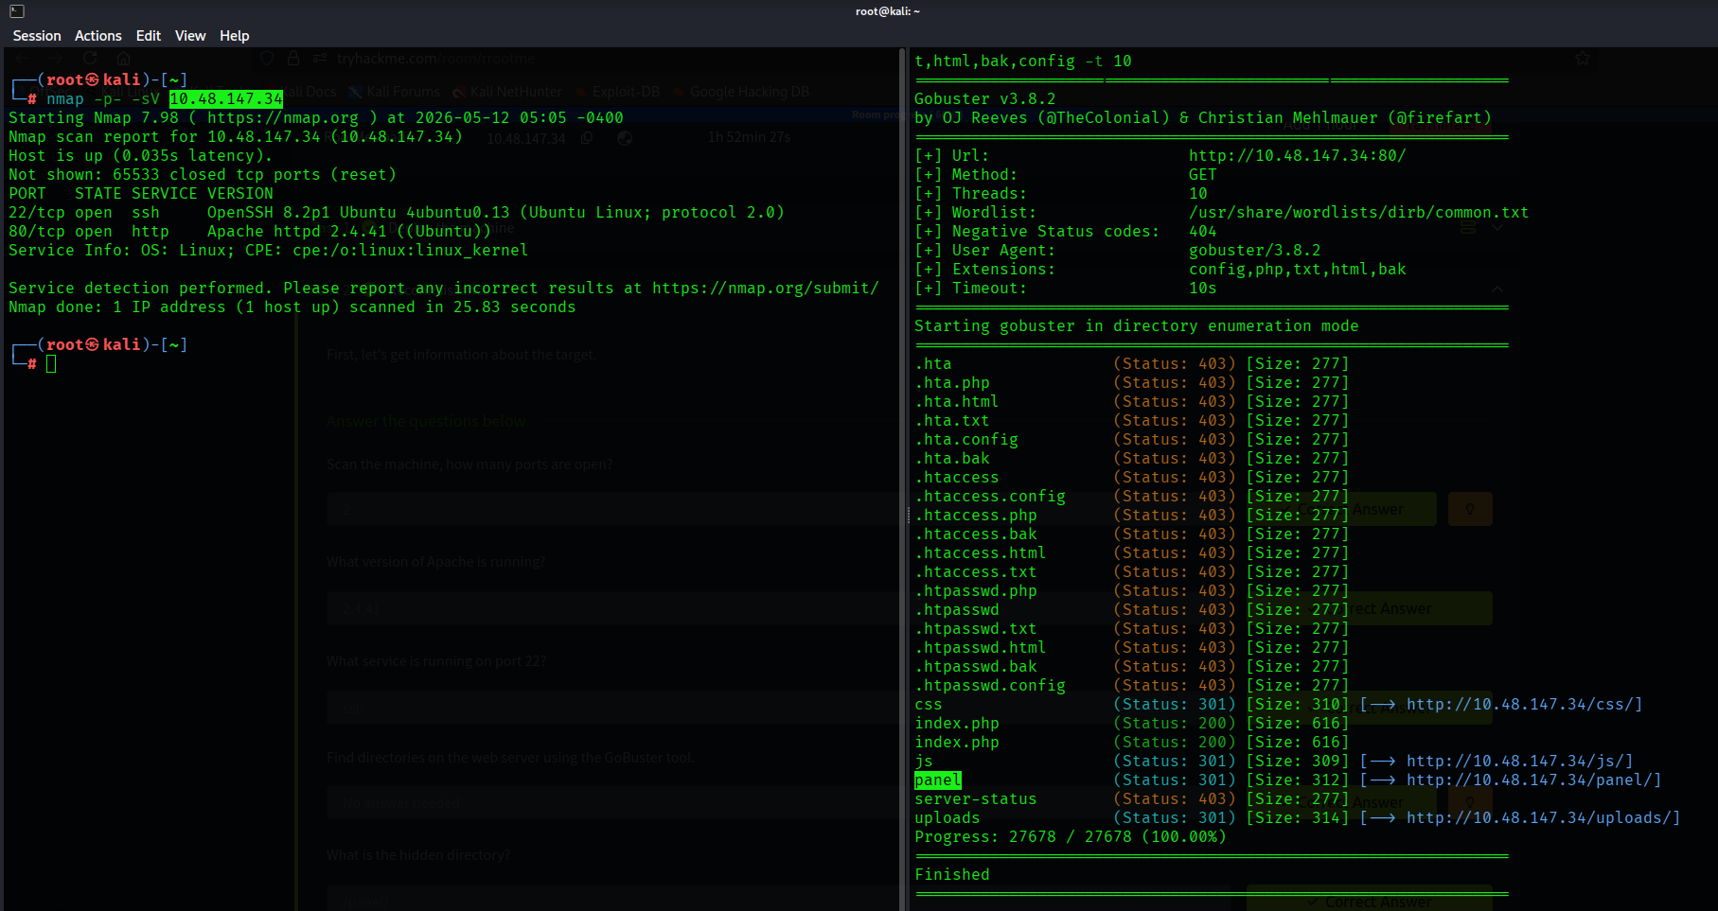Screen dimensions: 1718x911
Task: Click the '.htaccess.bak' result entry
Action: [x=976, y=534]
